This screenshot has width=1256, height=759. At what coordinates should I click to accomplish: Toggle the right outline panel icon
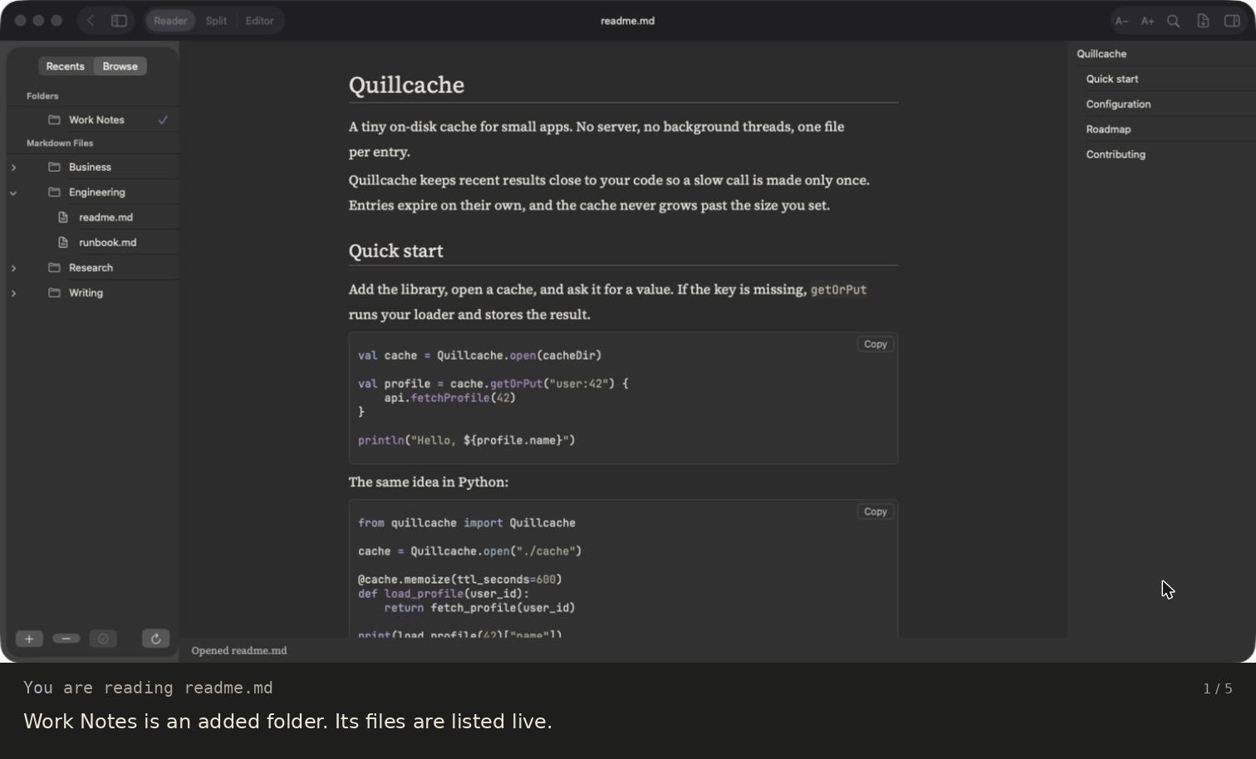[1232, 21]
